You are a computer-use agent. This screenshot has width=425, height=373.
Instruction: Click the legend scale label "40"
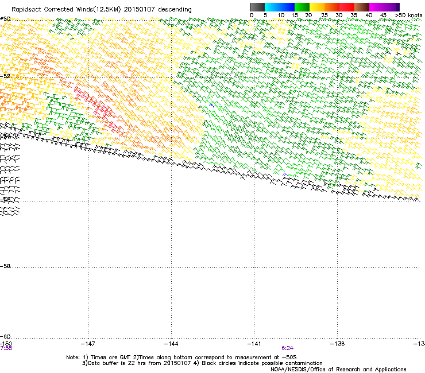[369, 15]
